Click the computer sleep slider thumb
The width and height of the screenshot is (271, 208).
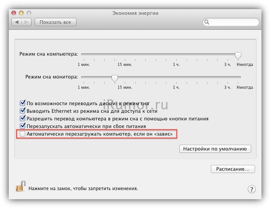coord(238,56)
